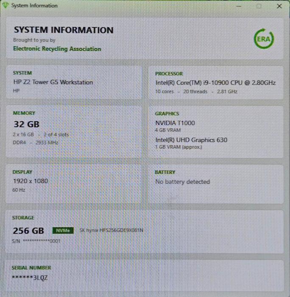The height and width of the screenshot is (297, 290).
Task: Select the masked serial number ending 3LQZ
Action: pos(30,277)
